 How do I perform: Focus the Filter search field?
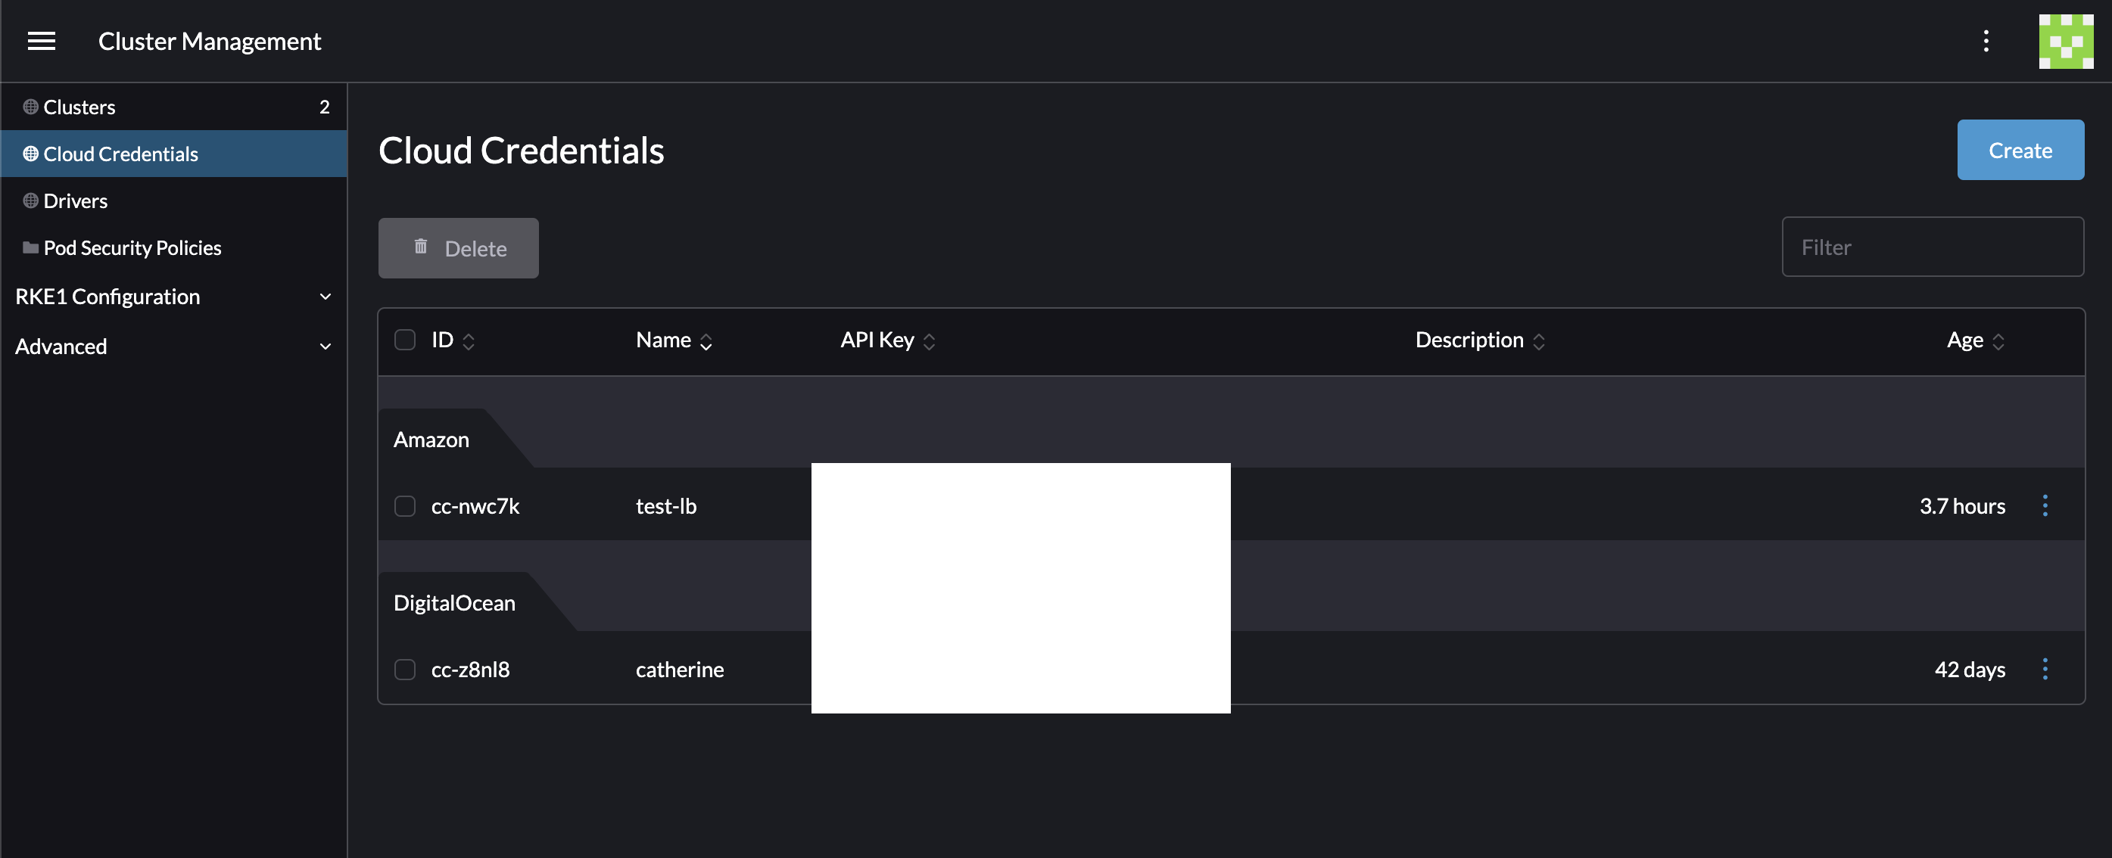[1932, 247]
